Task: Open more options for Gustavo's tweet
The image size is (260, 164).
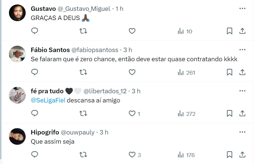Action: pyautogui.click(x=242, y=9)
